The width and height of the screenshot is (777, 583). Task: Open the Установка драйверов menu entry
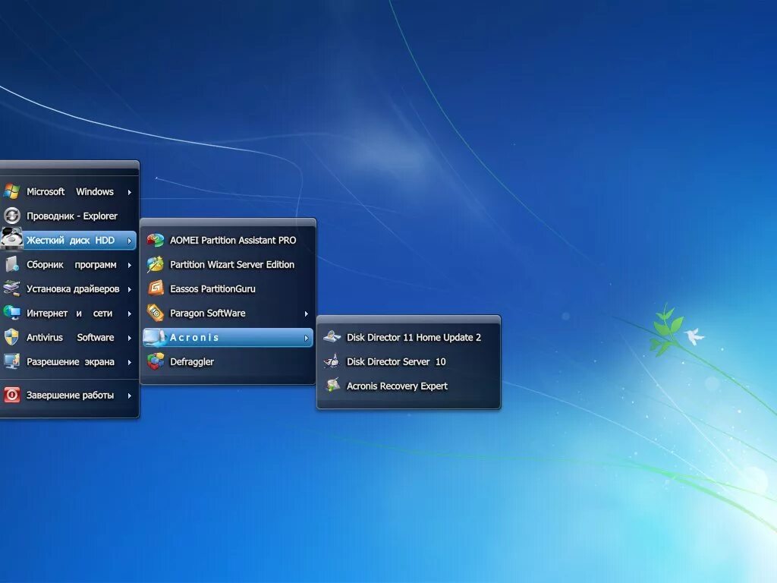click(x=68, y=288)
